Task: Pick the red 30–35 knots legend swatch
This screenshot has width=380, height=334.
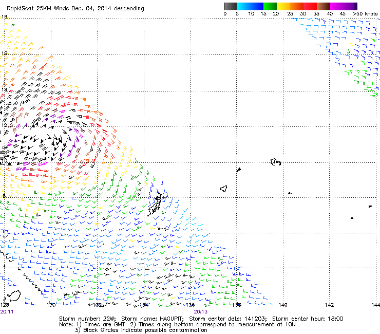Action: click(x=310, y=6)
